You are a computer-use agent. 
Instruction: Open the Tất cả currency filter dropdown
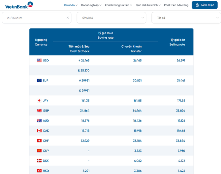186,18
